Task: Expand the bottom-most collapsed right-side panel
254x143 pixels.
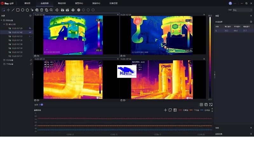Action: click(x=251, y=134)
